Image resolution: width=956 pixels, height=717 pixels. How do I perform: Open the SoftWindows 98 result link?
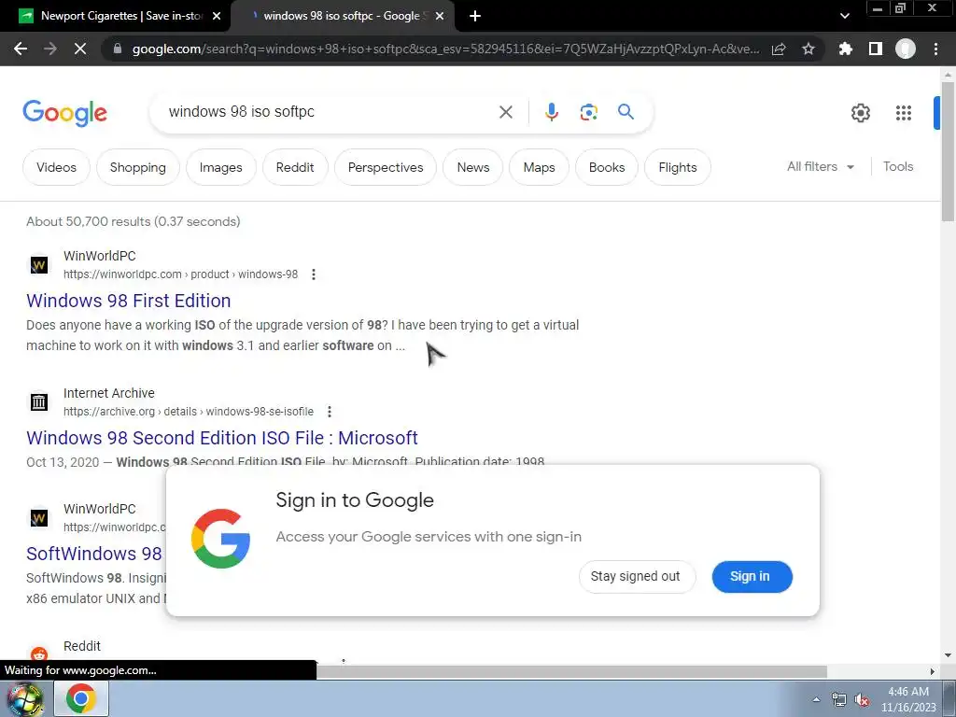94,554
